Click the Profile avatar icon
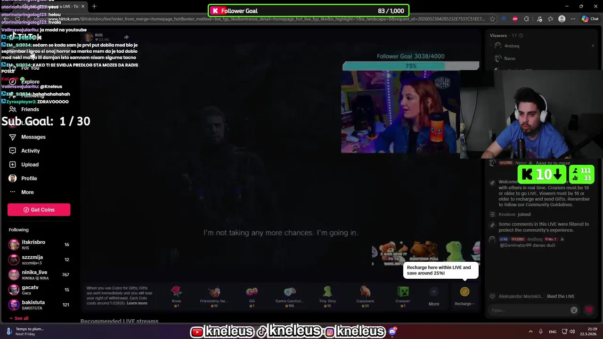 click(13, 178)
